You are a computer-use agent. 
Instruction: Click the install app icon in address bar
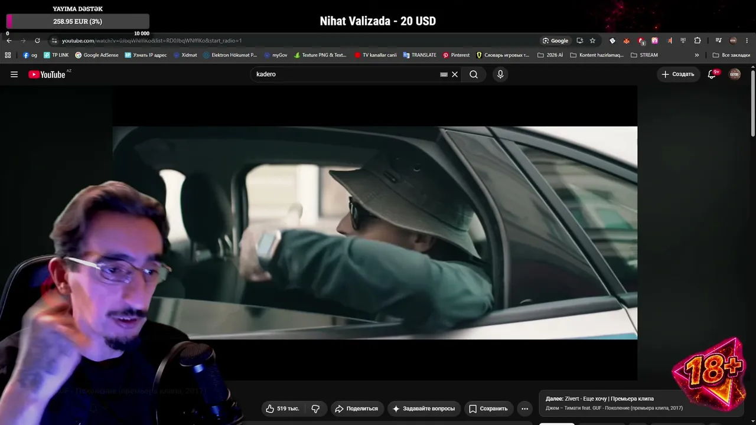pyautogui.click(x=579, y=41)
